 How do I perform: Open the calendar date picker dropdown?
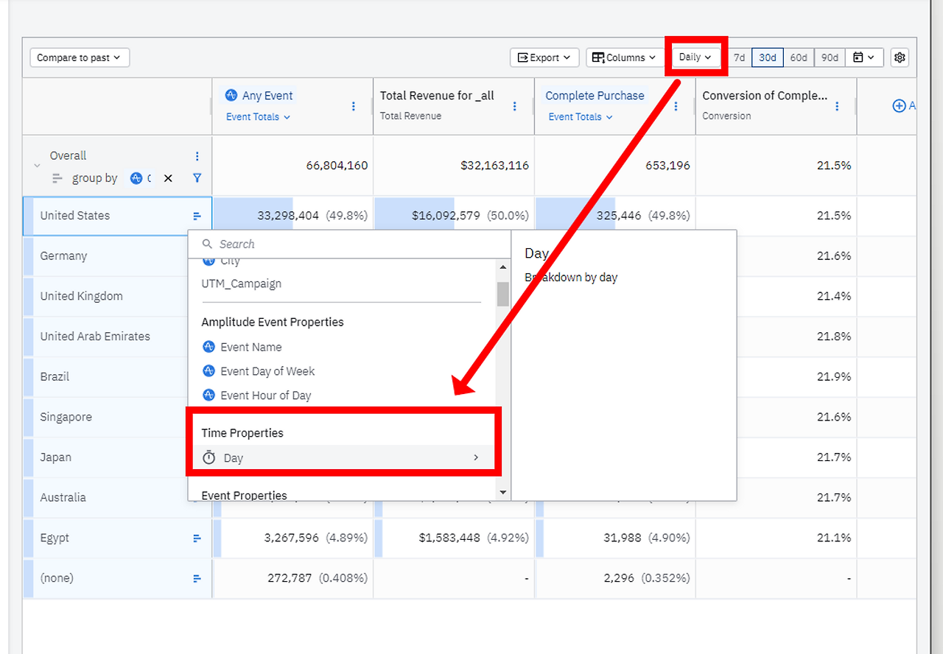[x=863, y=57]
